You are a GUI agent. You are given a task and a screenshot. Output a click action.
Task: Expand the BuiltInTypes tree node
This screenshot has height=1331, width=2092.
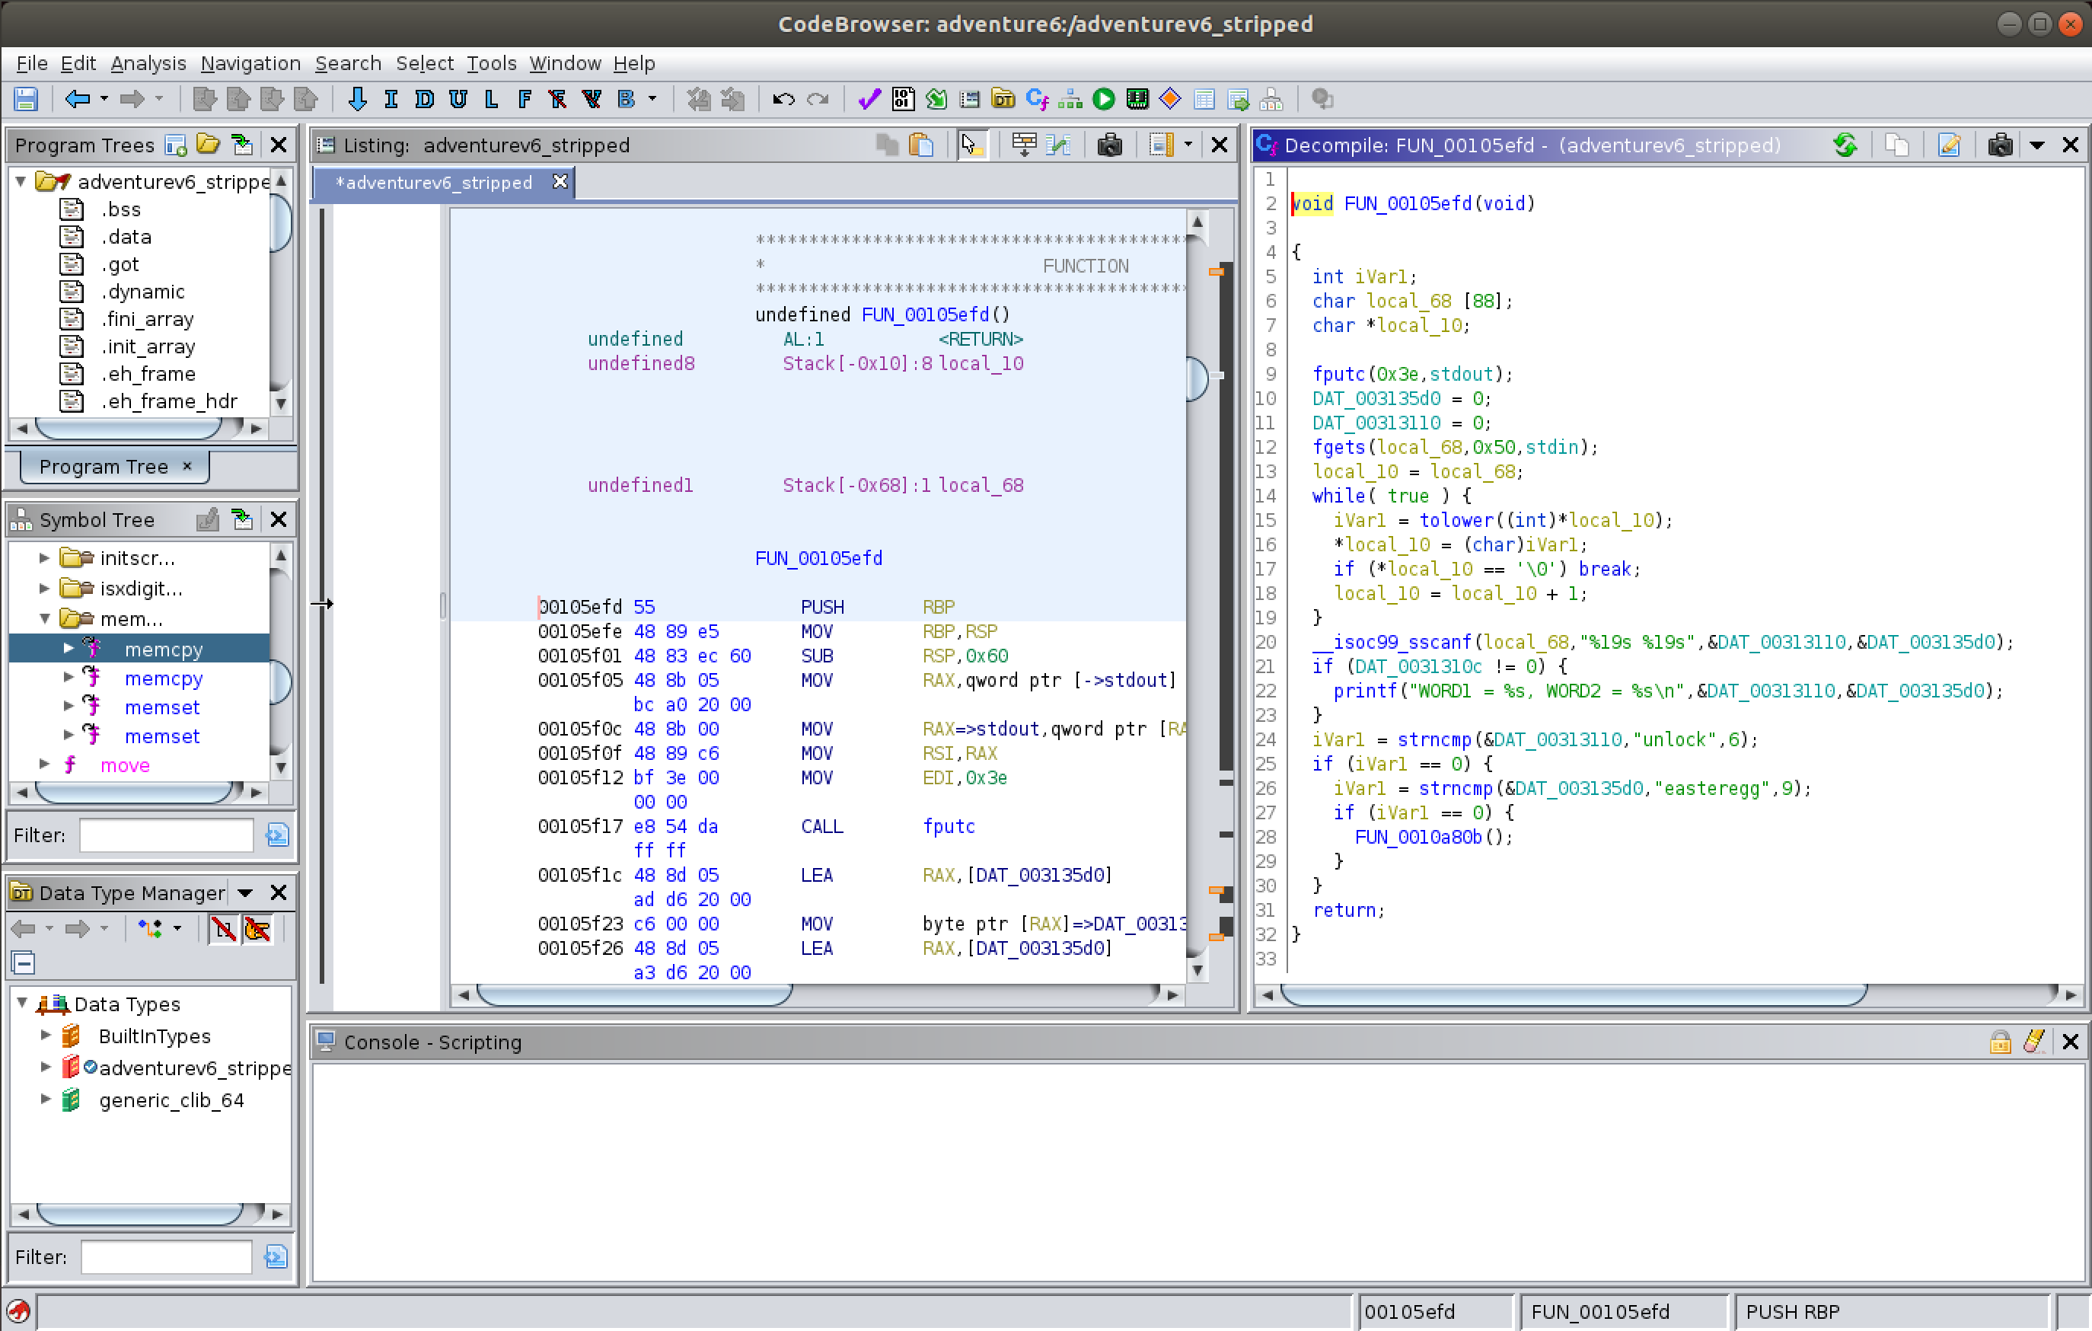click(46, 1036)
